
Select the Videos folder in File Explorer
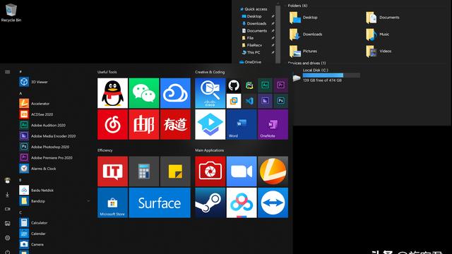click(379, 51)
